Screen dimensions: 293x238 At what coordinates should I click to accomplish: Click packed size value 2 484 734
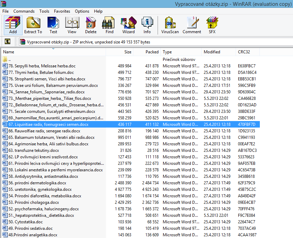tap(150, 183)
